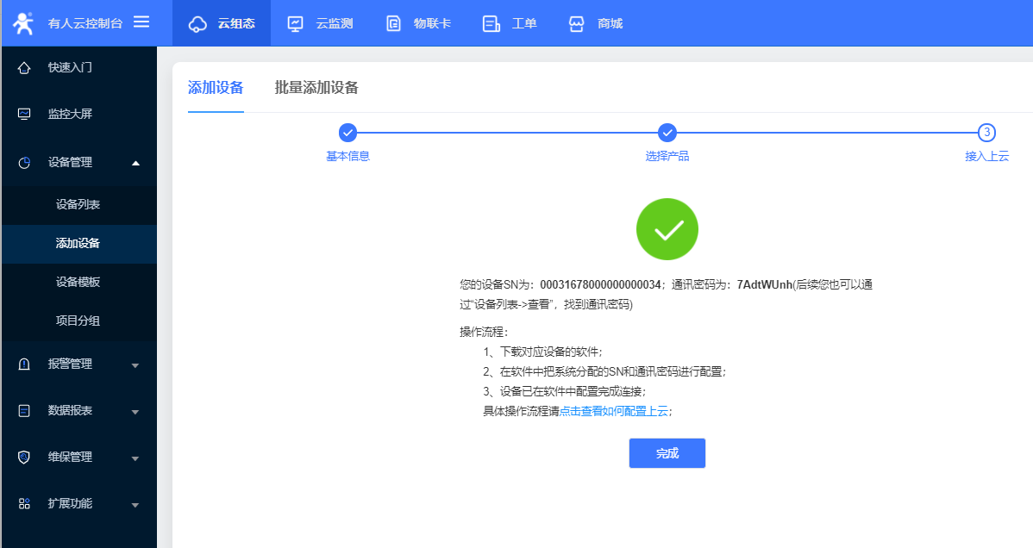1033x548 pixels.
Task: Open the 工单 work order icon
Action: pos(491,24)
